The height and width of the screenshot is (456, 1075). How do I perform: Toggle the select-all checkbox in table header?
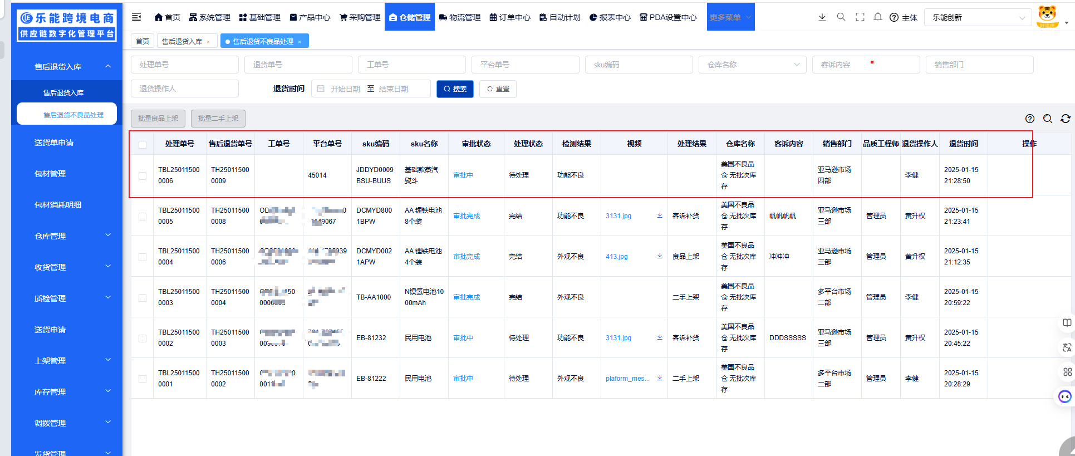pos(143,144)
